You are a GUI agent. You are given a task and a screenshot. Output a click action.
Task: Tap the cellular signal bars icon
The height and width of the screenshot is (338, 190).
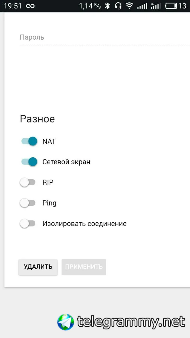142,6
